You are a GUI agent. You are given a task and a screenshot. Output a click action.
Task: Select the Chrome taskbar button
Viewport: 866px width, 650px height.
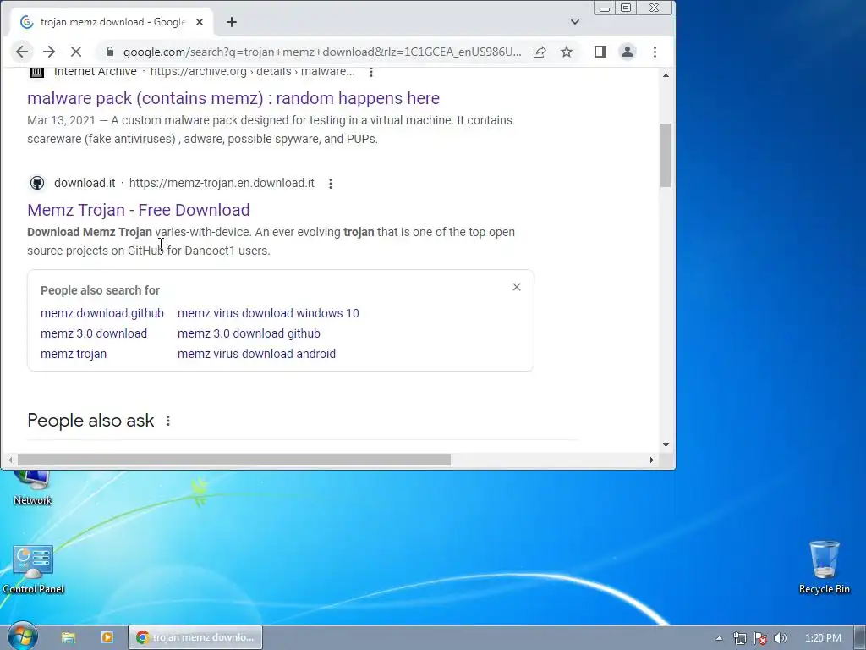[x=195, y=637]
